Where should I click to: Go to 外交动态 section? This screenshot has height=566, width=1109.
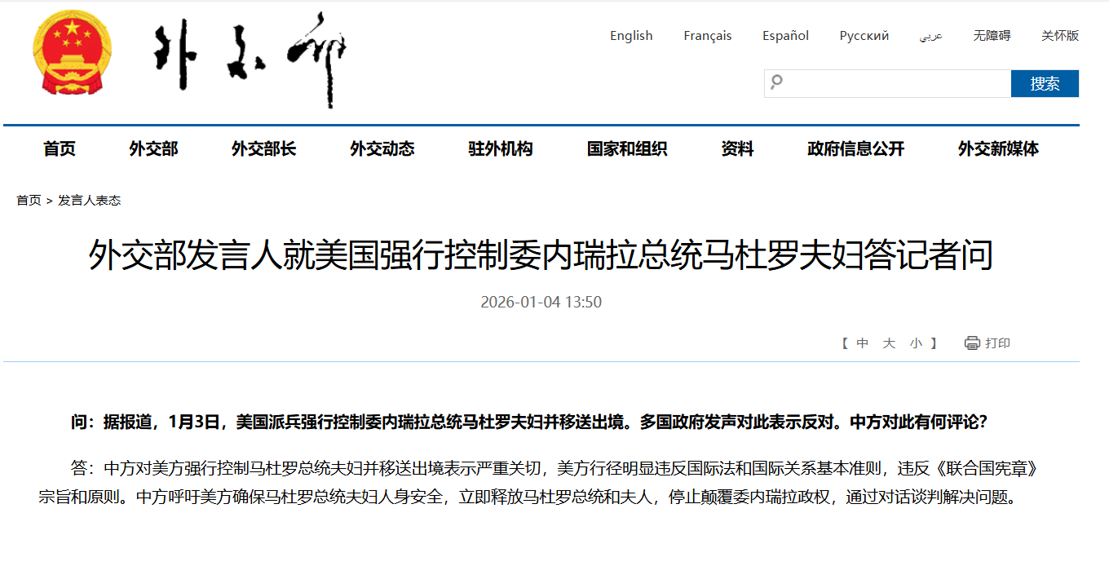[382, 148]
